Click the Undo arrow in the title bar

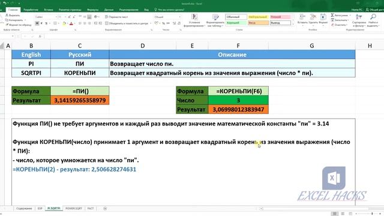5,3
